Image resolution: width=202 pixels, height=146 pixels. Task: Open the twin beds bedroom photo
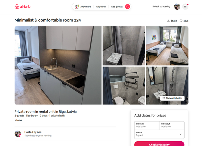click(167, 46)
